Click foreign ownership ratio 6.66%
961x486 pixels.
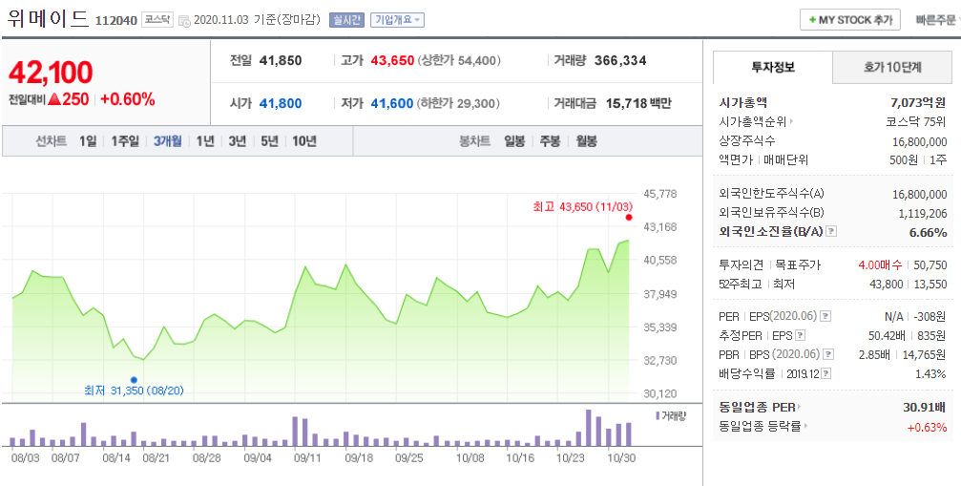click(930, 232)
